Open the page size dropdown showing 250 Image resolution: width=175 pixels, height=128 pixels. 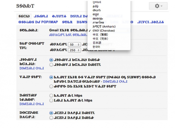(x=74, y=50)
